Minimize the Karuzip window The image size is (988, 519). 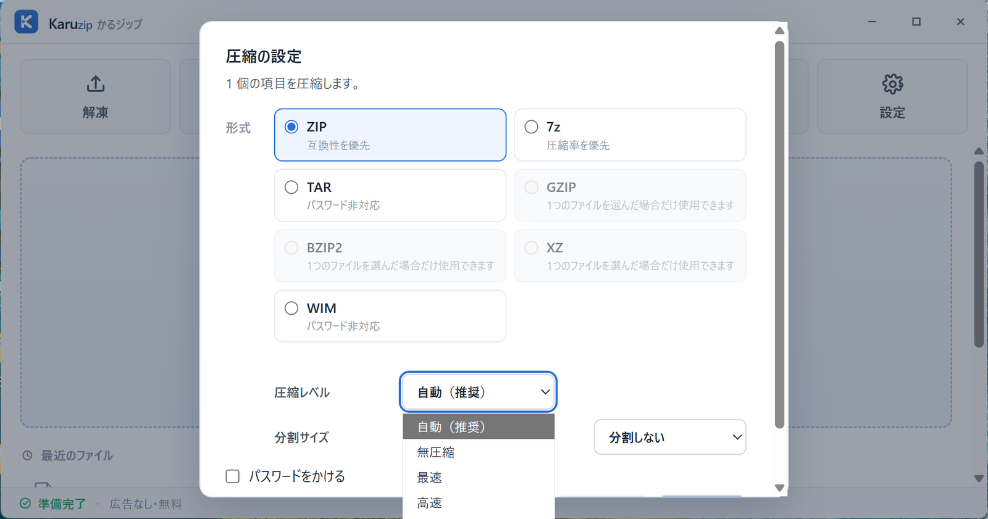(872, 22)
